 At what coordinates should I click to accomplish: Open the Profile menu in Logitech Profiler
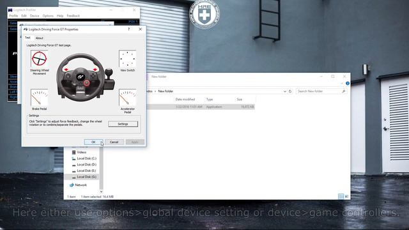(x=13, y=16)
